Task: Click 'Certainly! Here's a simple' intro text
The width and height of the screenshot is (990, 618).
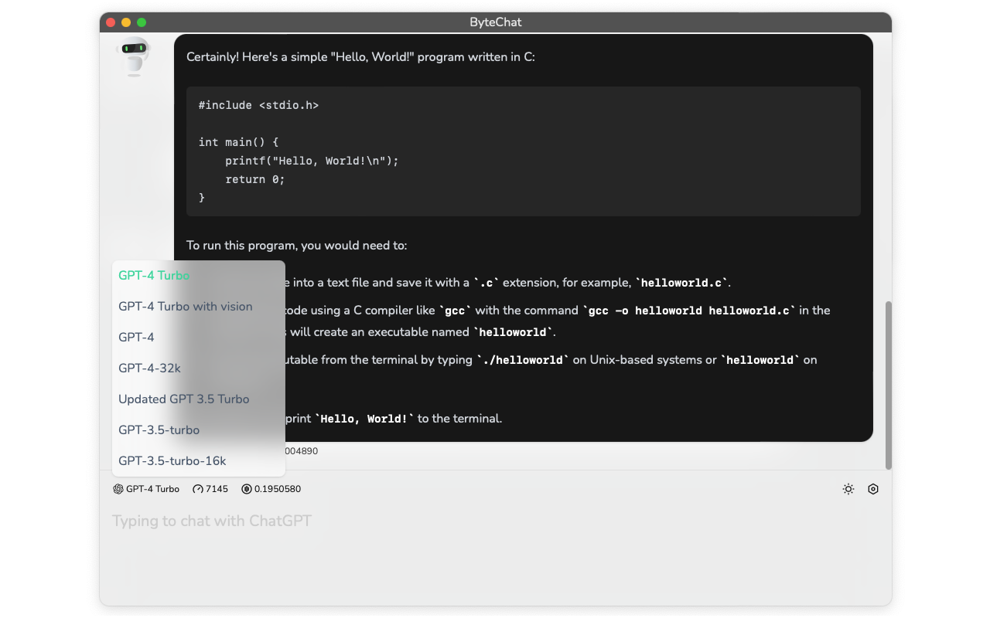Action: coord(360,57)
